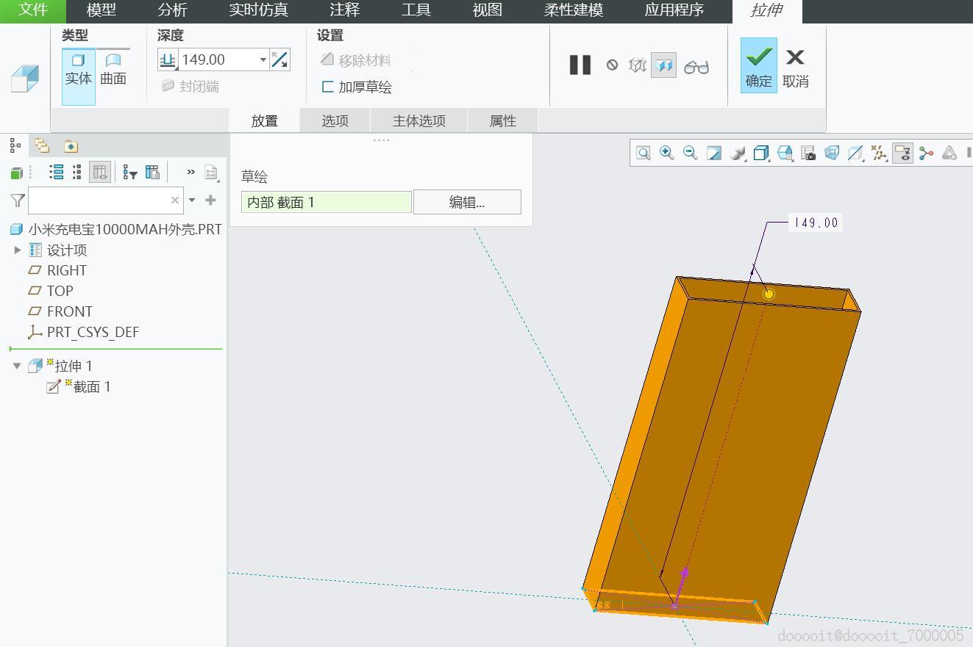Open the folder browser tab icon

coord(42,146)
